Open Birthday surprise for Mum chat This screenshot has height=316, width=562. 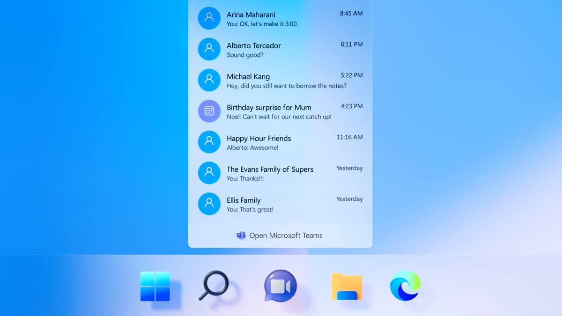click(x=281, y=111)
